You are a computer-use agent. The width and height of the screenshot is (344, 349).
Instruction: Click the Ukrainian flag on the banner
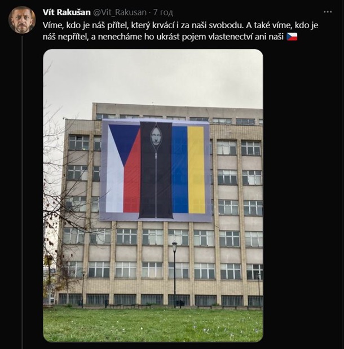[x=188, y=170]
